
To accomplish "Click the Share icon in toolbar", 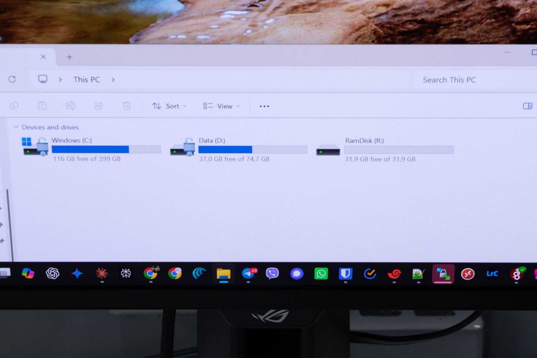I will 99,106.
